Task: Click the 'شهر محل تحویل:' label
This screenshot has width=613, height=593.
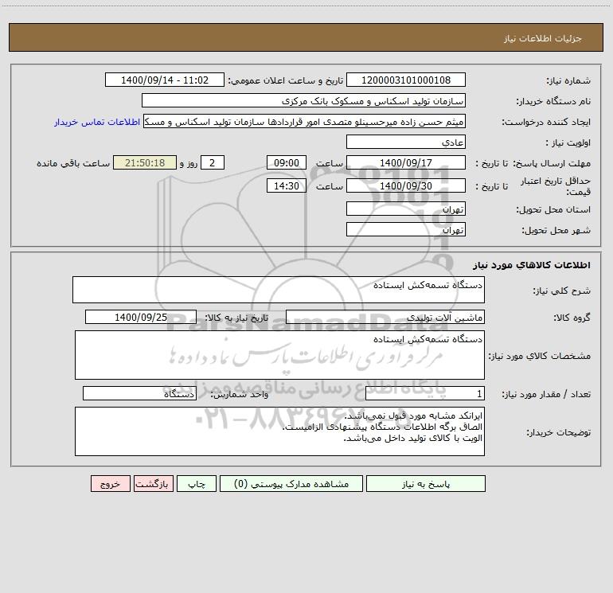Action: click(556, 231)
